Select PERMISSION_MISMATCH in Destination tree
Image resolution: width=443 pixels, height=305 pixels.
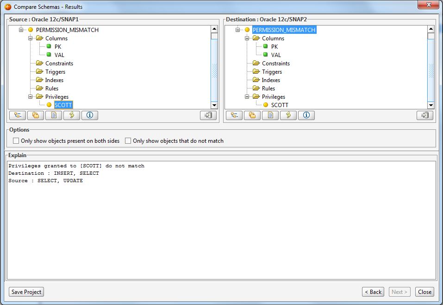284,30
